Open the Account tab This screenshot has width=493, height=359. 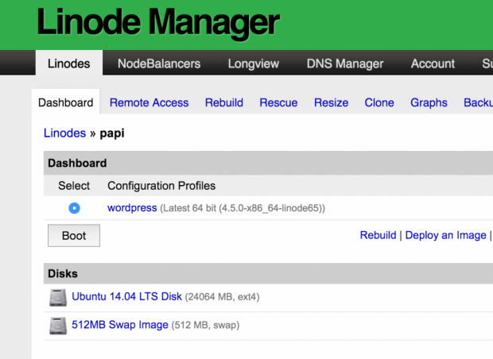(x=433, y=64)
